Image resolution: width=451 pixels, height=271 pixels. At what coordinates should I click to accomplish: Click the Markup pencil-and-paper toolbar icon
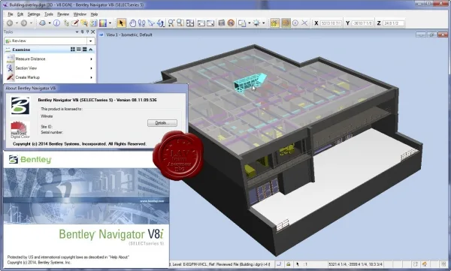coord(75,23)
